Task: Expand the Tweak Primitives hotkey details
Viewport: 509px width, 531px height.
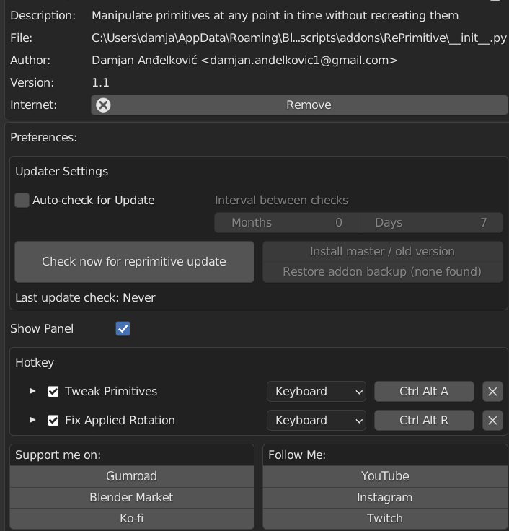Action: (x=32, y=391)
